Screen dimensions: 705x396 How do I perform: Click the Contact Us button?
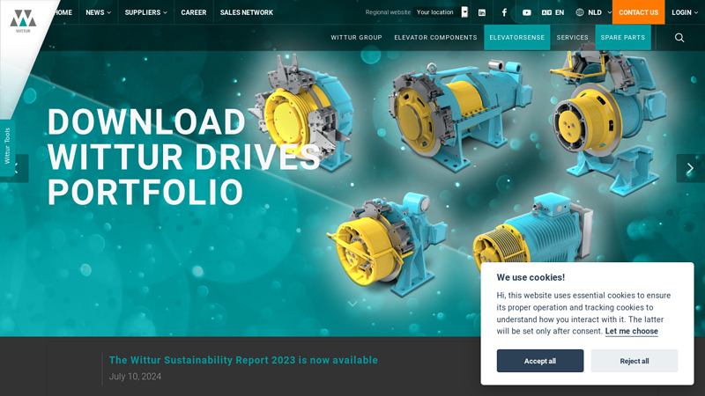[638, 12]
